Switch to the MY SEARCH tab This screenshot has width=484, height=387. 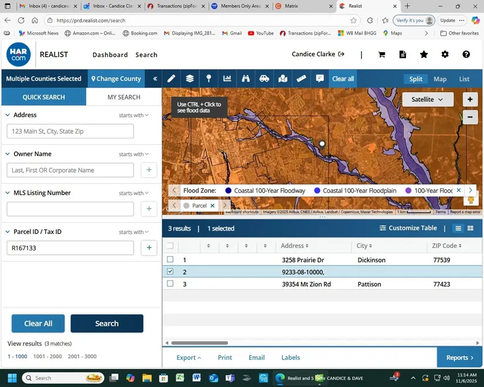pos(124,97)
